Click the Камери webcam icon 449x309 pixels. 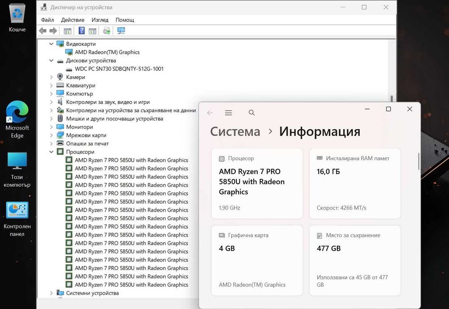[60, 77]
